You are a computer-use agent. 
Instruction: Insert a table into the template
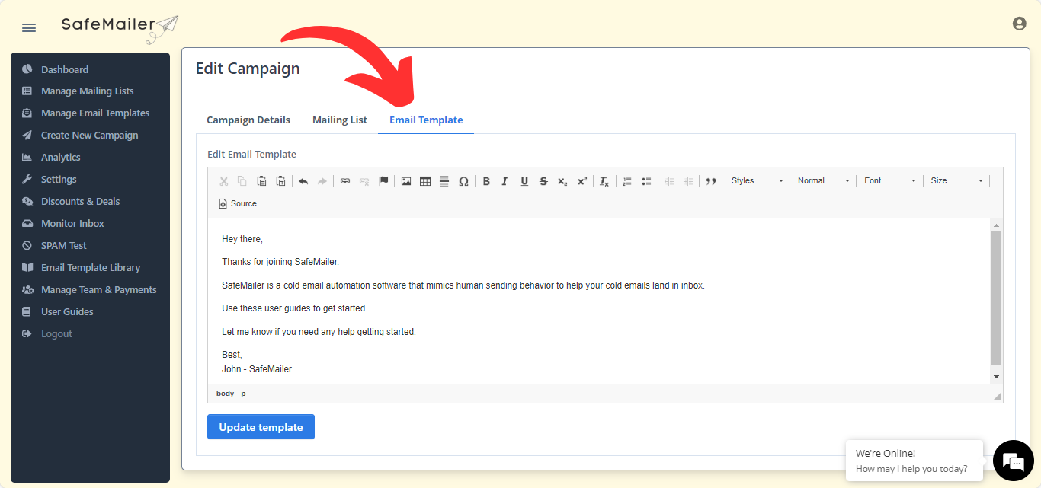pos(425,181)
